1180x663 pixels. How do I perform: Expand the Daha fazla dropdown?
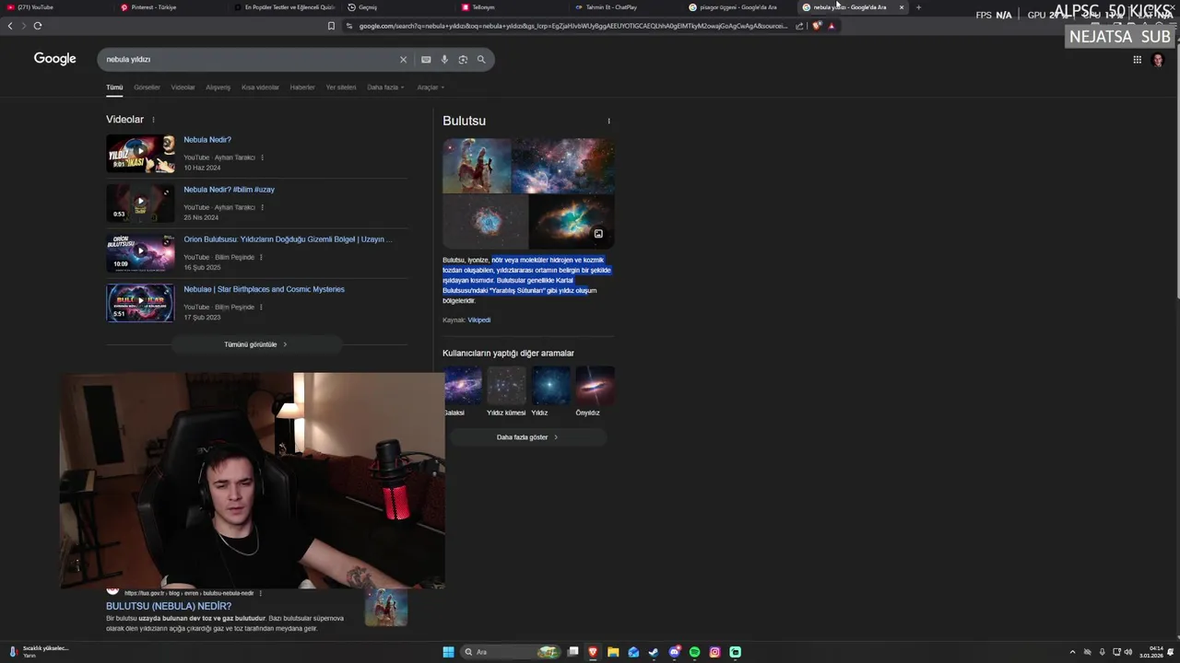point(385,87)
